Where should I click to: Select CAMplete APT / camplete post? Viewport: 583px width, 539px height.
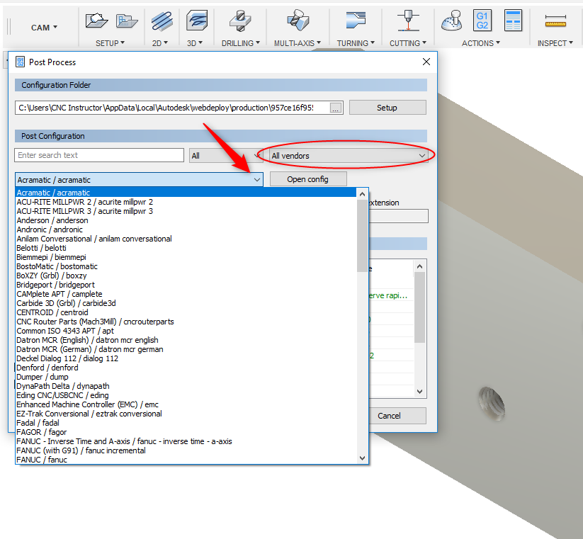pos(186,294)
